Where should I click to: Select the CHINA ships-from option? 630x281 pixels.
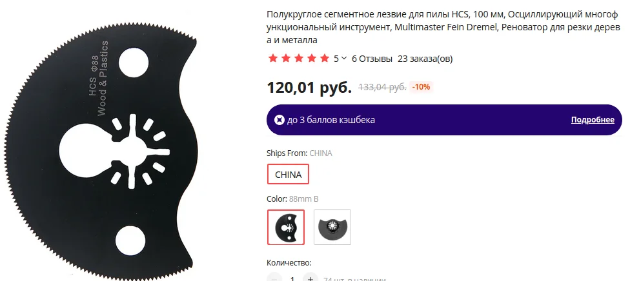click(288, 174)
